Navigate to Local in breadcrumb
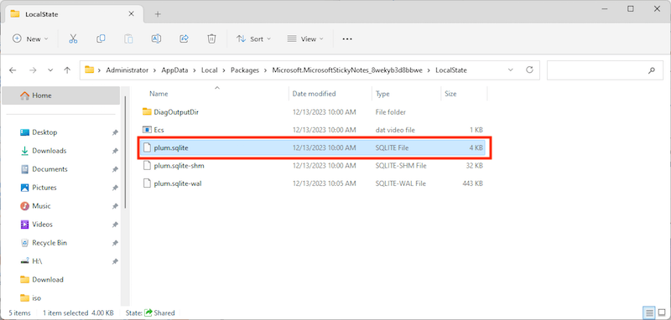Screen dimensions: 671x320 pyautogui.click(x=209, y=70)
